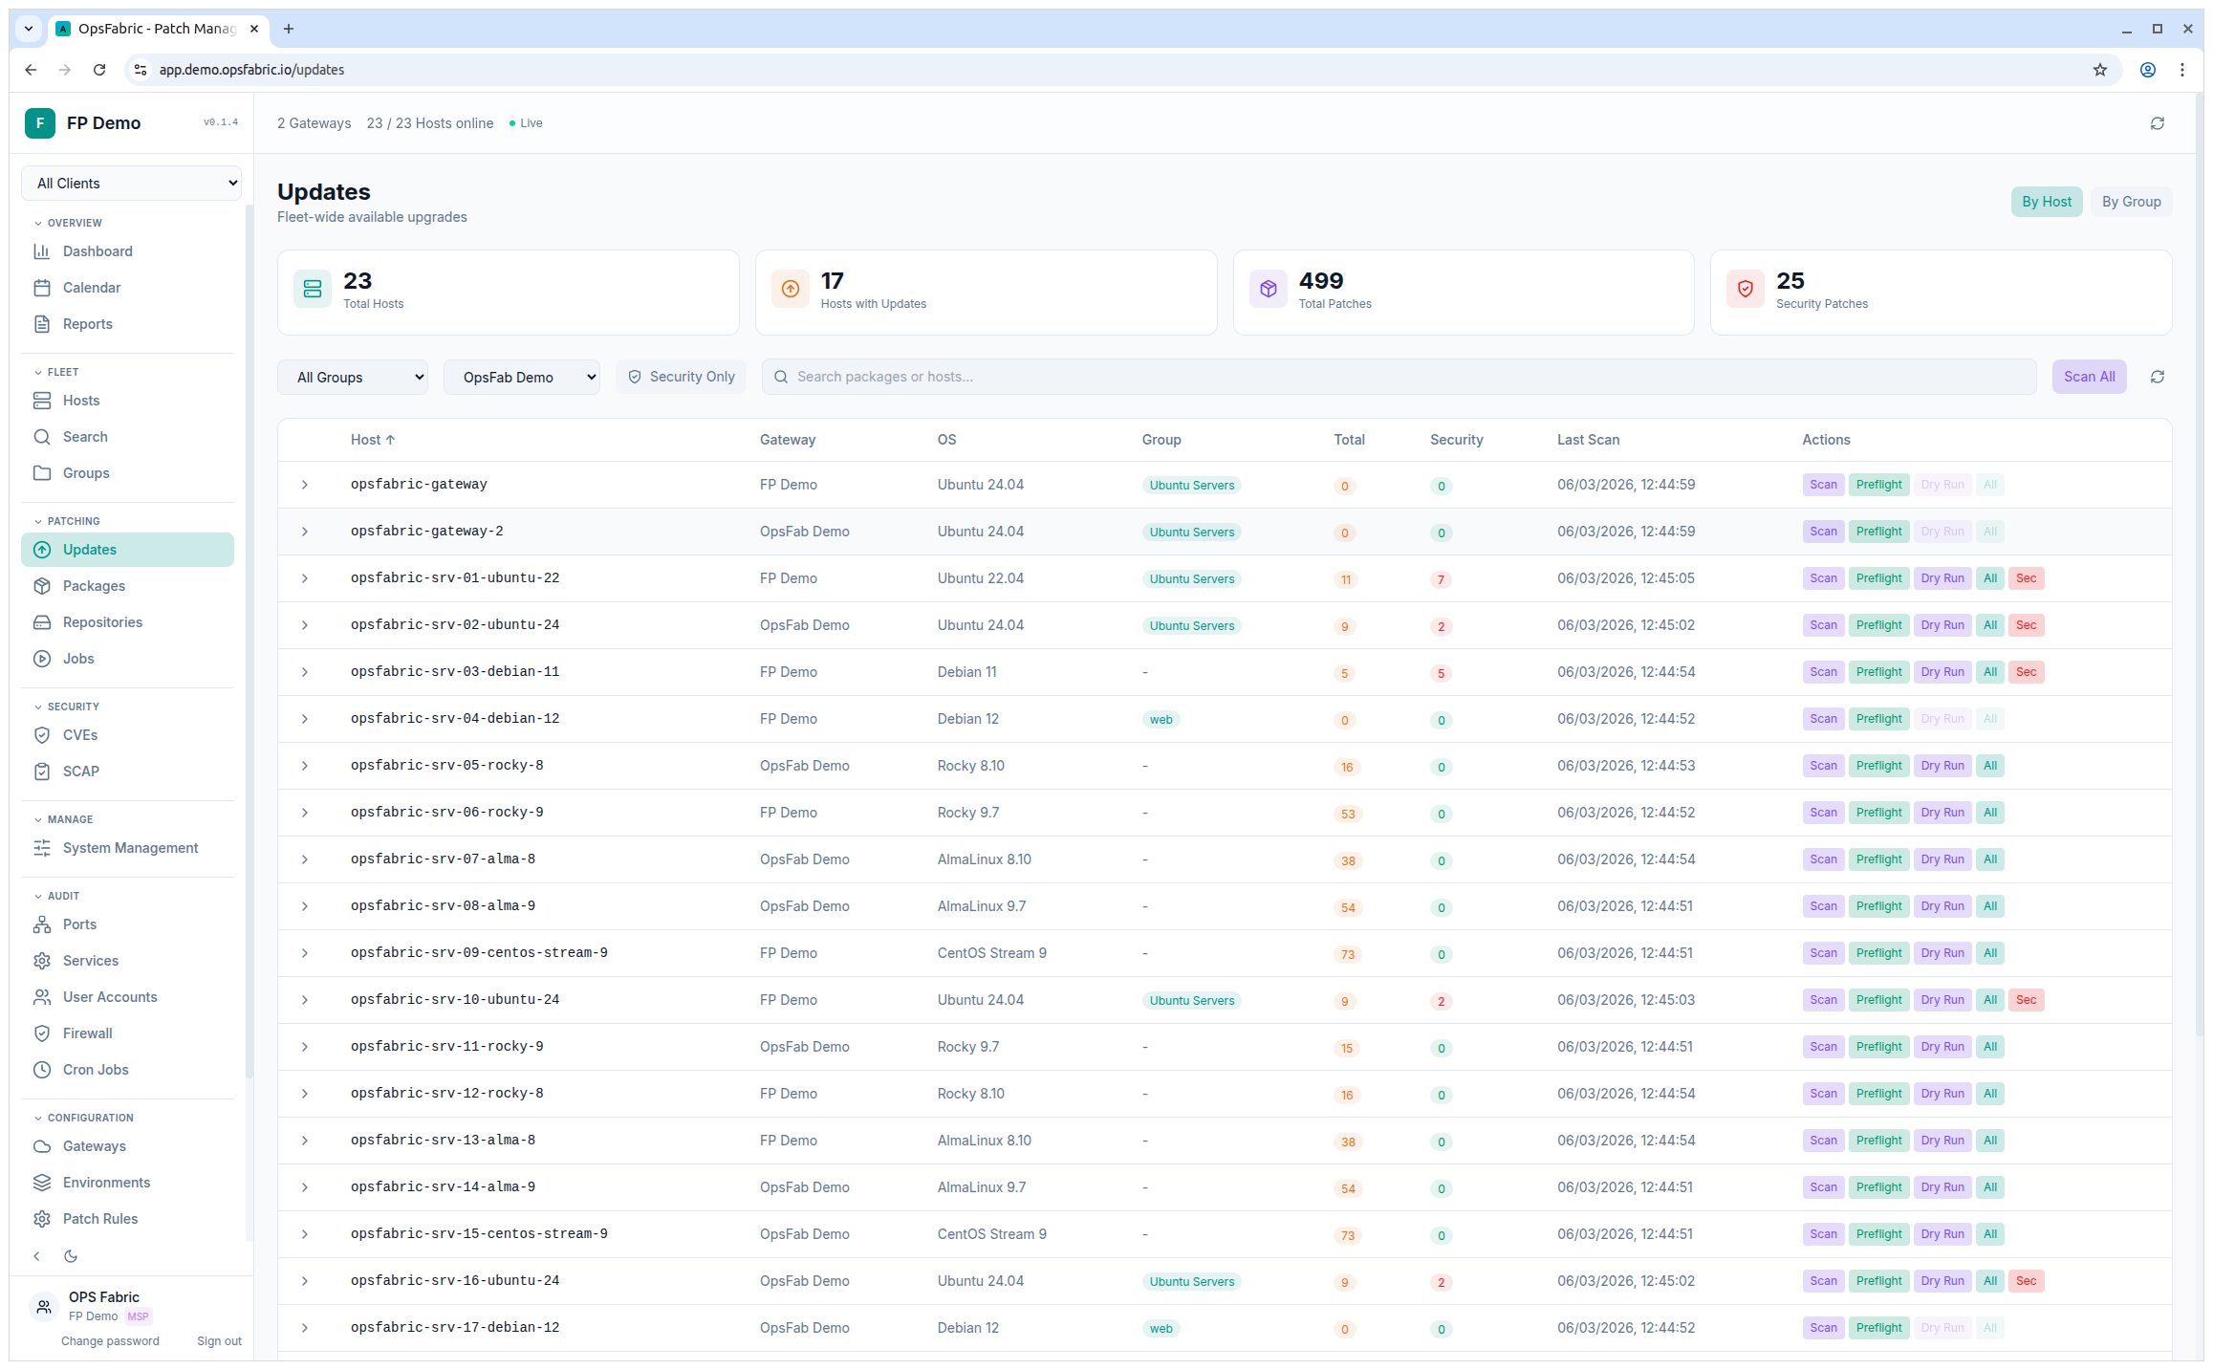Enable the Security Only filter
Image resolution: width=2213 pixels, height=1370 pixels.
(681, 376)
